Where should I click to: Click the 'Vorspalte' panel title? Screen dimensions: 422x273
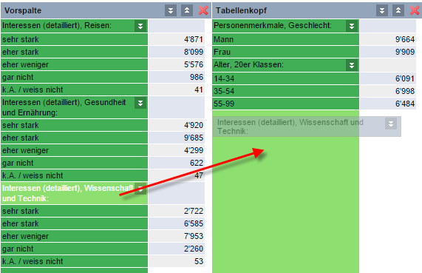coord(23,10)
